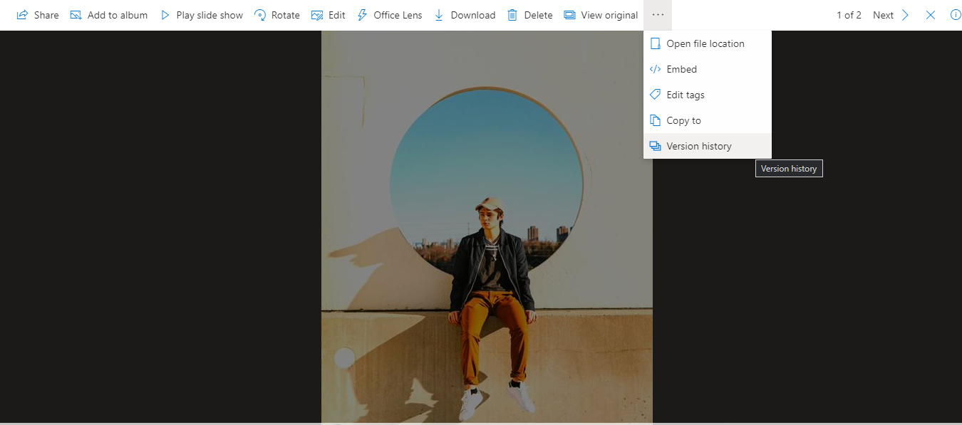The width and height of the screenshot is (962, 425).
Task: Choose Edit tags in the menu
Action: [685, 94]
